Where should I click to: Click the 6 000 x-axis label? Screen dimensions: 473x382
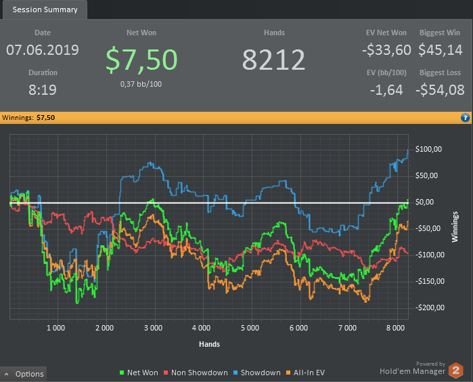[x=298, y=328]
